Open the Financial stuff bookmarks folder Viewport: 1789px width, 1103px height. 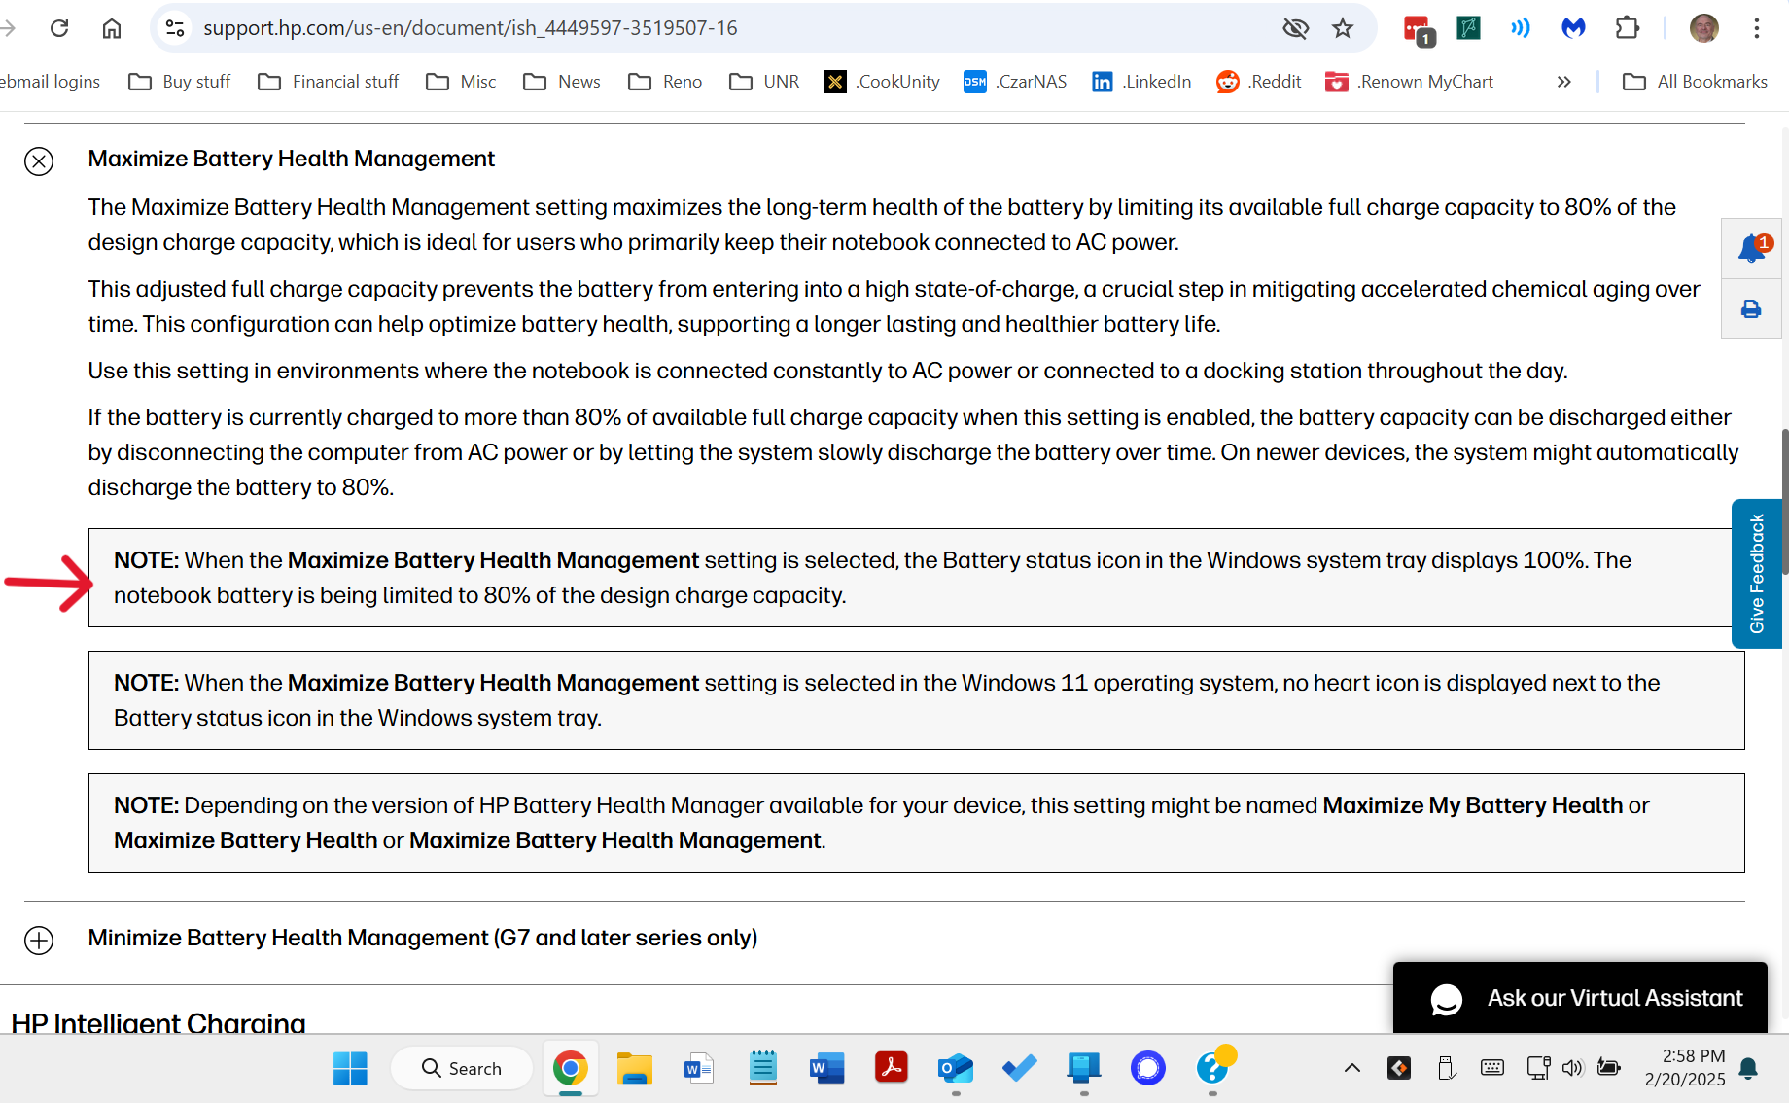tap(327, 82)
